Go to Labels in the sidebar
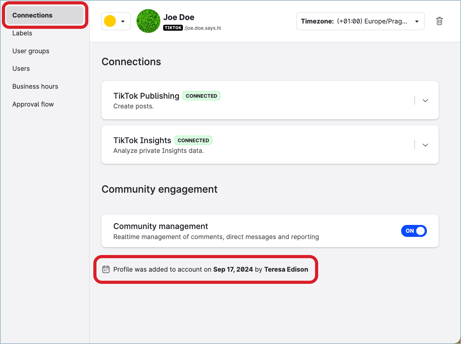 (22, 33)
